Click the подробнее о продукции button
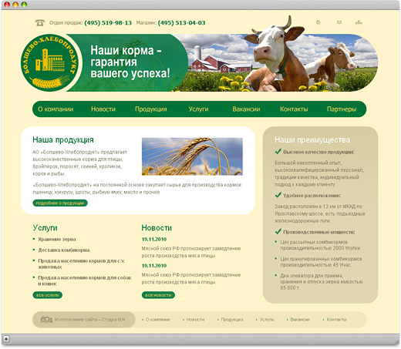Screen dimensions: 401x349 pos(60,203)
